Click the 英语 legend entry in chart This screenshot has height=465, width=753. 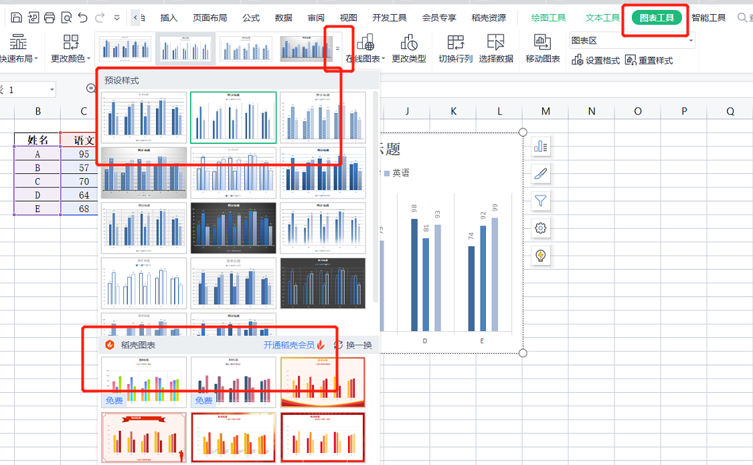397,173
